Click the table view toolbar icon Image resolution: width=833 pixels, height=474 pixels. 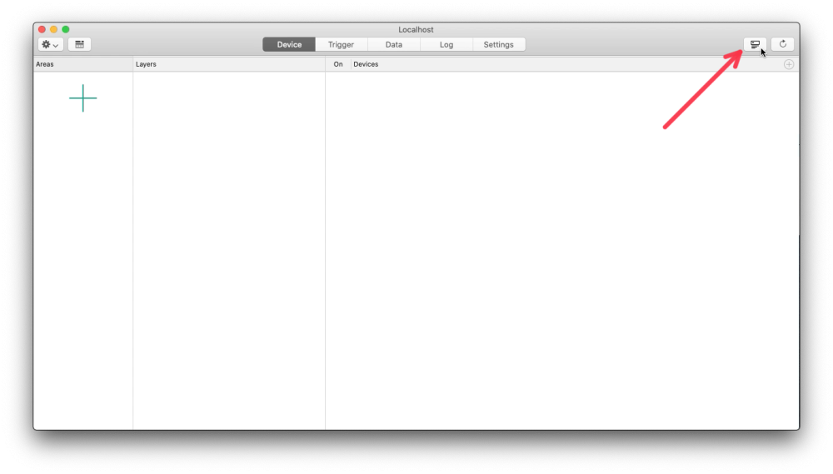(80, 45)
